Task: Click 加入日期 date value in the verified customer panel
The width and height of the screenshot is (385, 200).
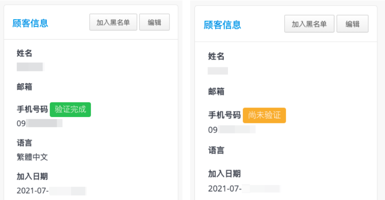Action: (51, 191)
